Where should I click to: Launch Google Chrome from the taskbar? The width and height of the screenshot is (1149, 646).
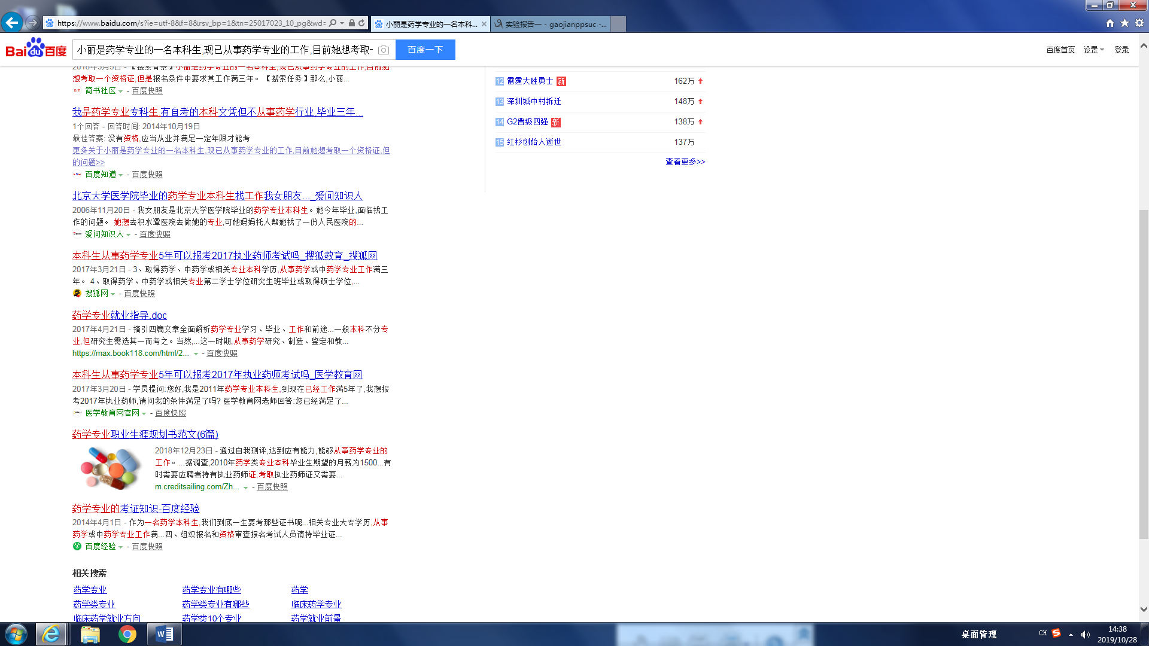(x=127, y=634)
